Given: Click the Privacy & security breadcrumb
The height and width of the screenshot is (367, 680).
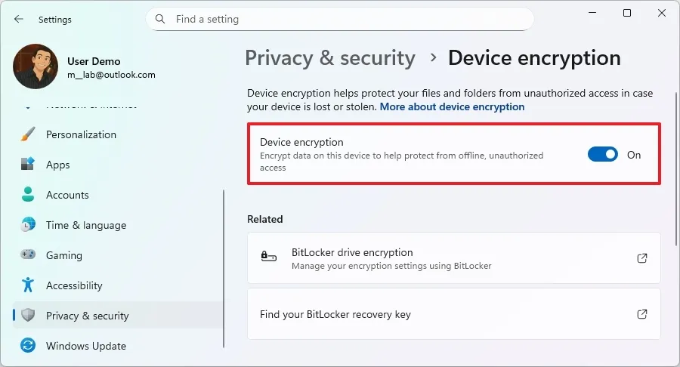Looking at the screenshot, I should tap(330, 58).
